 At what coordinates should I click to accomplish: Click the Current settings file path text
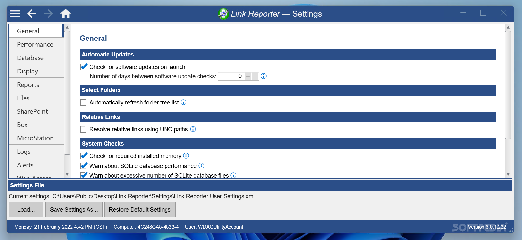coord(132,196)
